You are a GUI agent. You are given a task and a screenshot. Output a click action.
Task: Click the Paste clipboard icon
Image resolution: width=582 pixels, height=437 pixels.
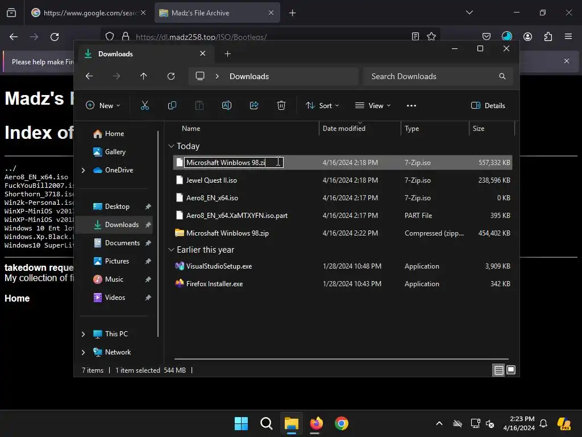pyautogui.click(x=199, y=105)
